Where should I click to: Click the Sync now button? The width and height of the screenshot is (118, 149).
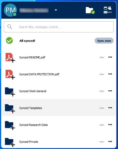coord(104,41)
